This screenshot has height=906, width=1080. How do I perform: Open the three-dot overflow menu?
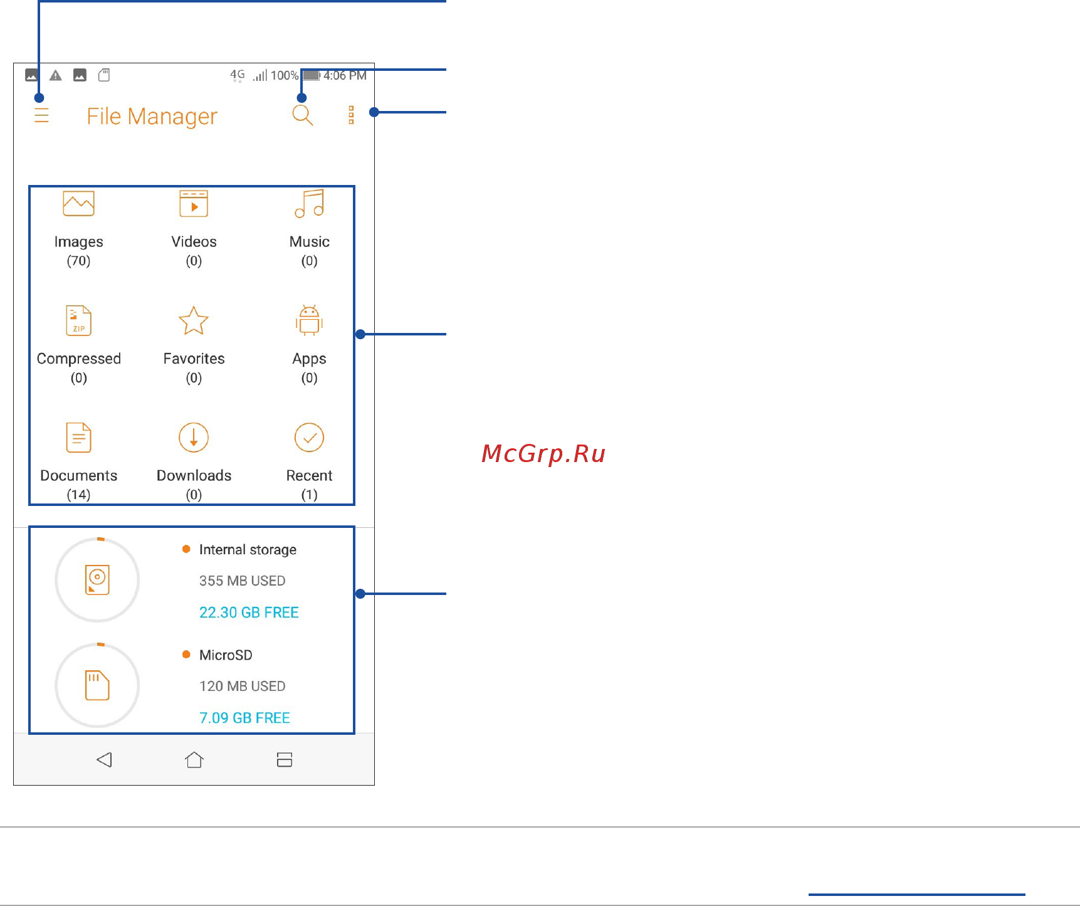(351, 115)
